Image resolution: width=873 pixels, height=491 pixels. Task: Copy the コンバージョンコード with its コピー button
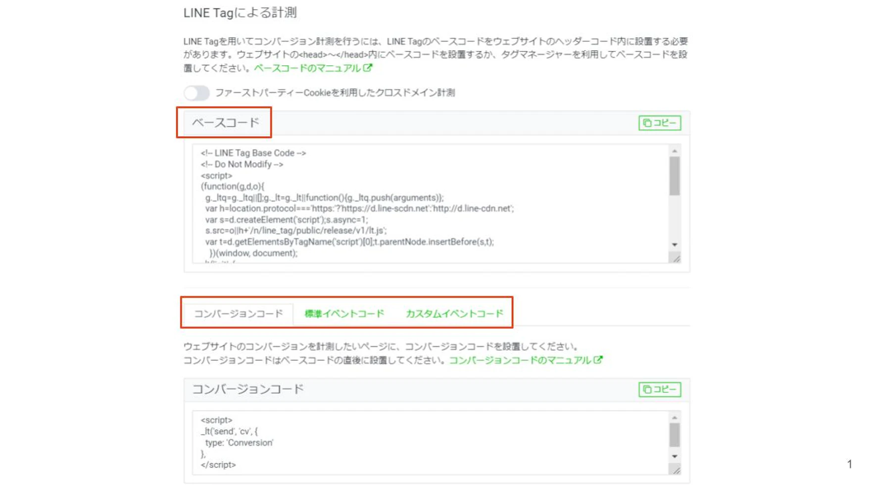pyautogui.click(x=660, y=390)
